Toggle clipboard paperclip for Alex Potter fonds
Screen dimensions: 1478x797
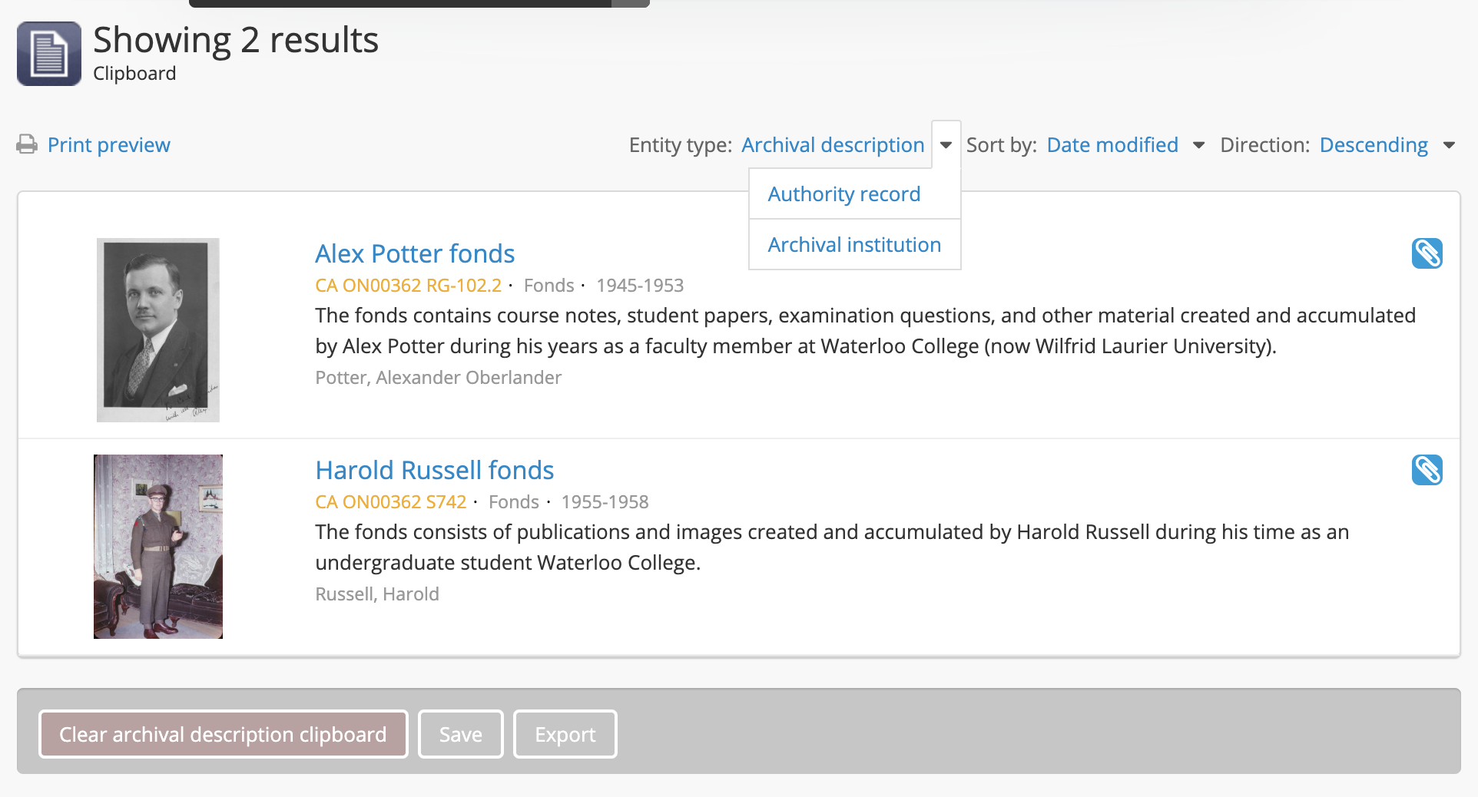click(1427, 253)
